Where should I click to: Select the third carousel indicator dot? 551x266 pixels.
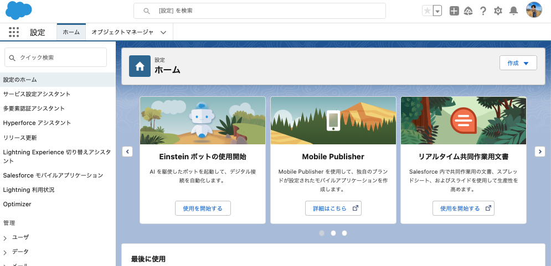344,233
